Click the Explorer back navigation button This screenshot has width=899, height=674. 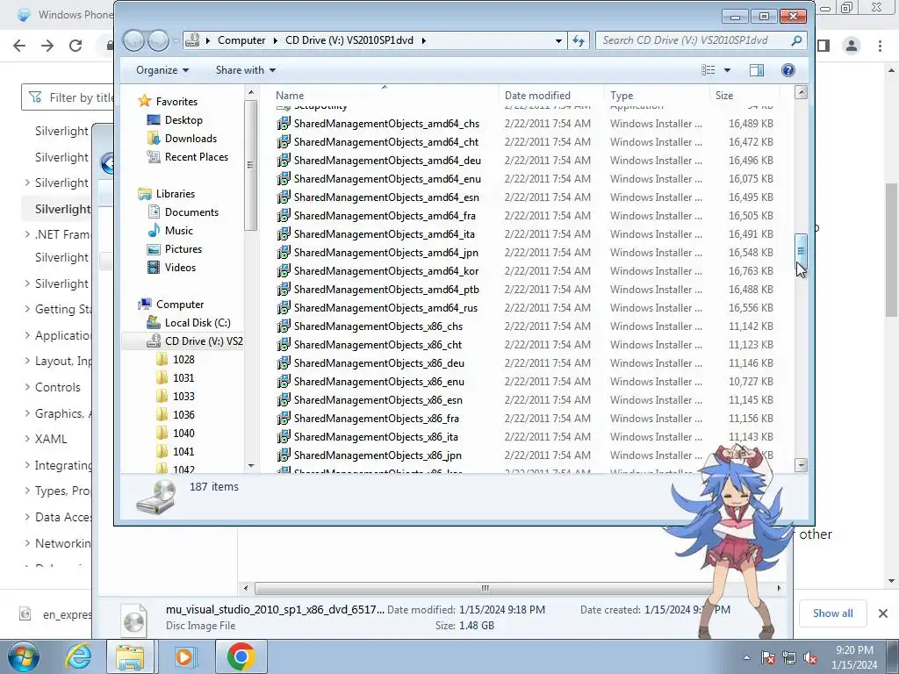click(x=134, y=40)
